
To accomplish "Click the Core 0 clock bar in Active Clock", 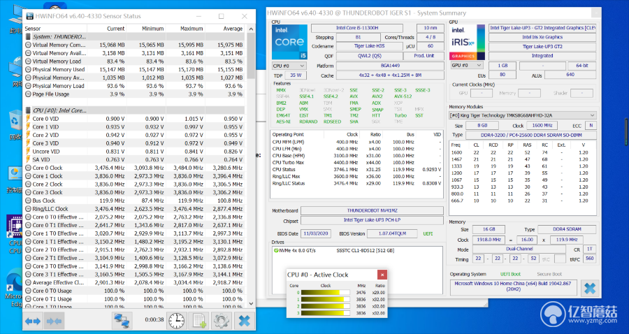I will click(326, 292).
